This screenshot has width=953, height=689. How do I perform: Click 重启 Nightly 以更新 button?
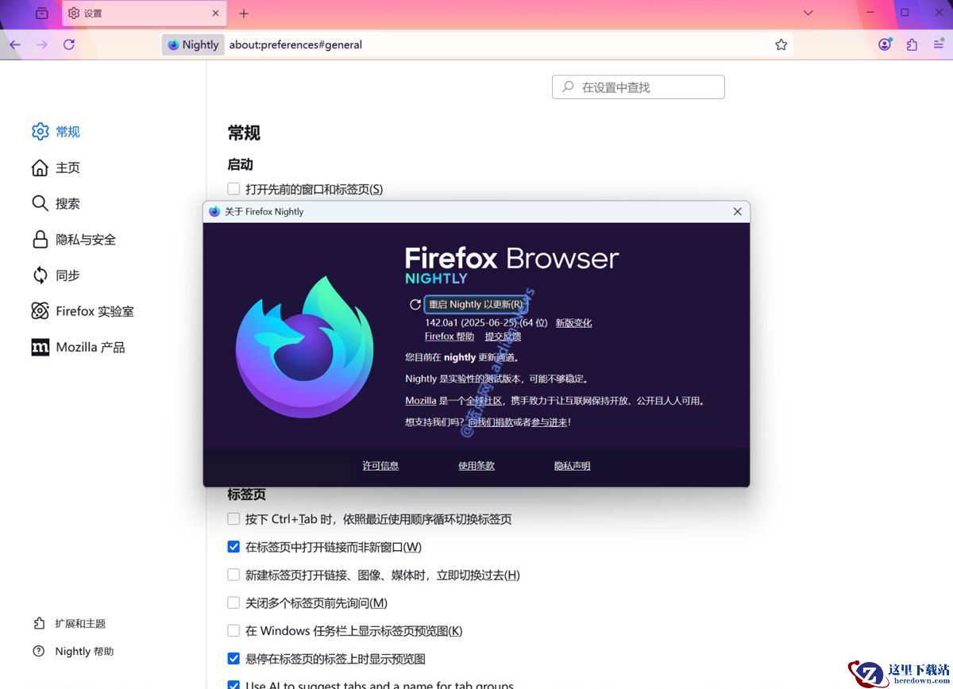click(475, 304)
